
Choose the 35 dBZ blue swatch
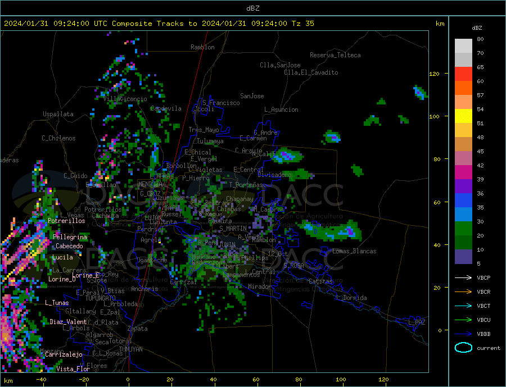[x=463, y=201]
